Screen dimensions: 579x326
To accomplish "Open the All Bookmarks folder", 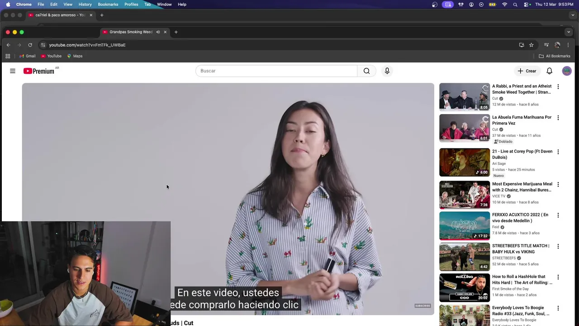I will point(555,56).
